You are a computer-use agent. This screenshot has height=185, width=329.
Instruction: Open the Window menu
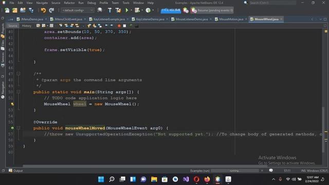click(138, 3)
